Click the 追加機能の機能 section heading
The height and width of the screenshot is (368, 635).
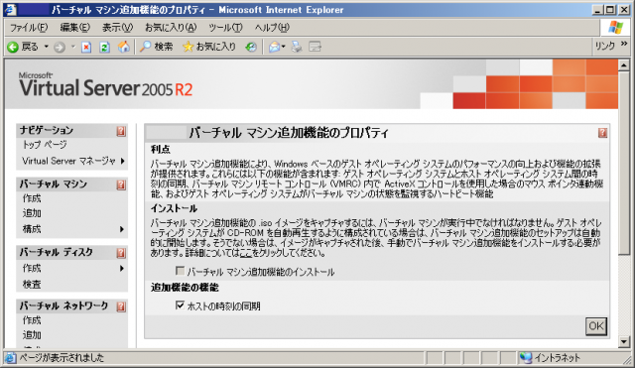(x=185, y=288)
